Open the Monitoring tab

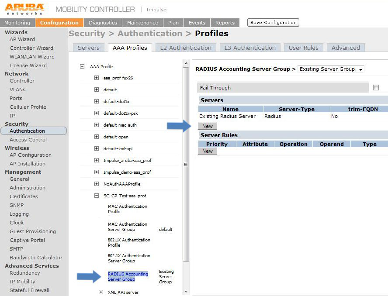(x=17, y=23)
